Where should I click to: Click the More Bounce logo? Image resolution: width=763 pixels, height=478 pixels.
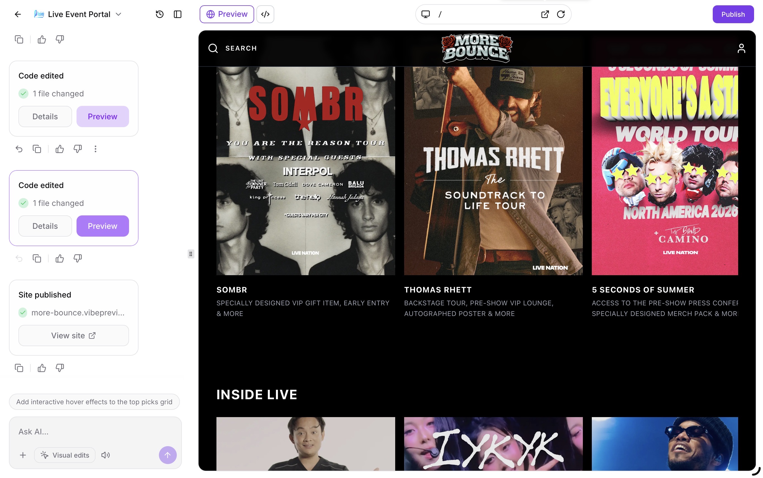point(477,48)
